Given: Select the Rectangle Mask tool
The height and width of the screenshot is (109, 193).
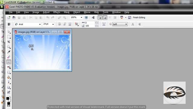Looking at the screenshot, I should 9,37.
